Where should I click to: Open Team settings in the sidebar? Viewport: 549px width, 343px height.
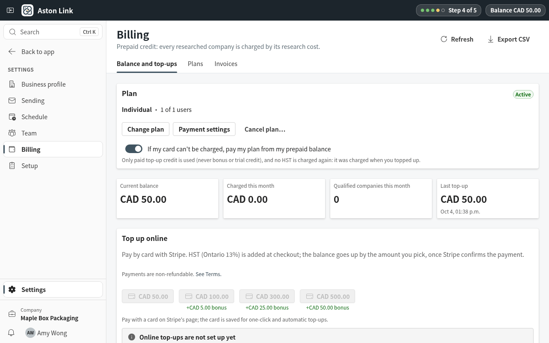pos(53,133)
